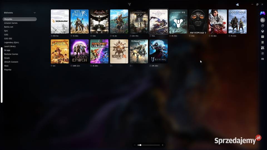267x150 pixels.
Task: Filter by Amazon Games
Action: (11, 23)
